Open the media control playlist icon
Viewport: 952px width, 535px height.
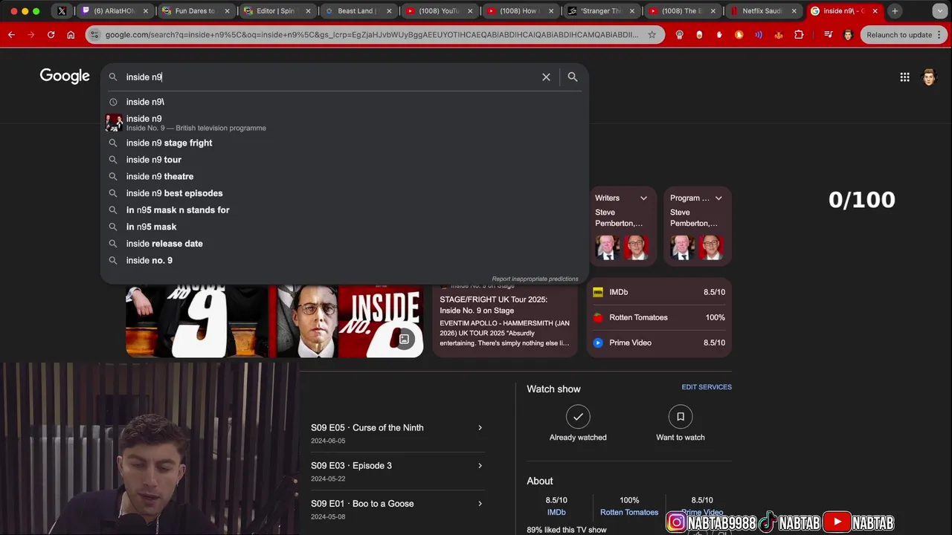(x=828, y=35)
